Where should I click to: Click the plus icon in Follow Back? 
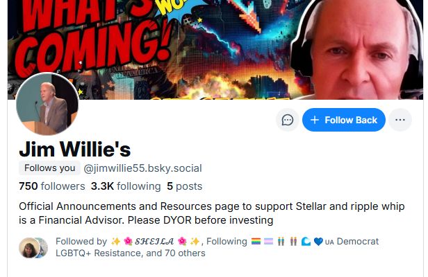tap(315, 120)
